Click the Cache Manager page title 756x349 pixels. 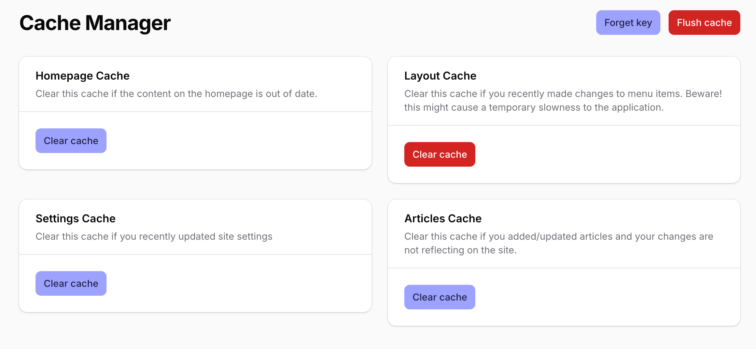tap(95, 23)
